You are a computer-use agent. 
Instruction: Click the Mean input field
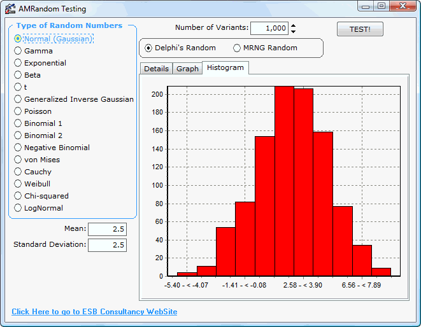pyautogui.click(x=107, y=229)
